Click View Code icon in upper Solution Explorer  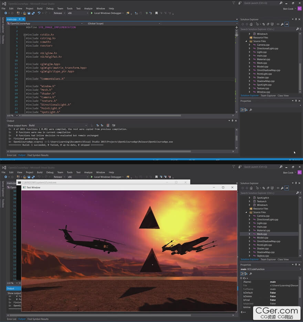click(x=278, y=24)
